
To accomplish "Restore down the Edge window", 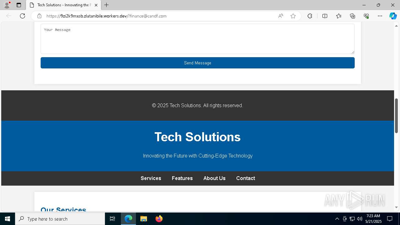I will click(378, 5).
